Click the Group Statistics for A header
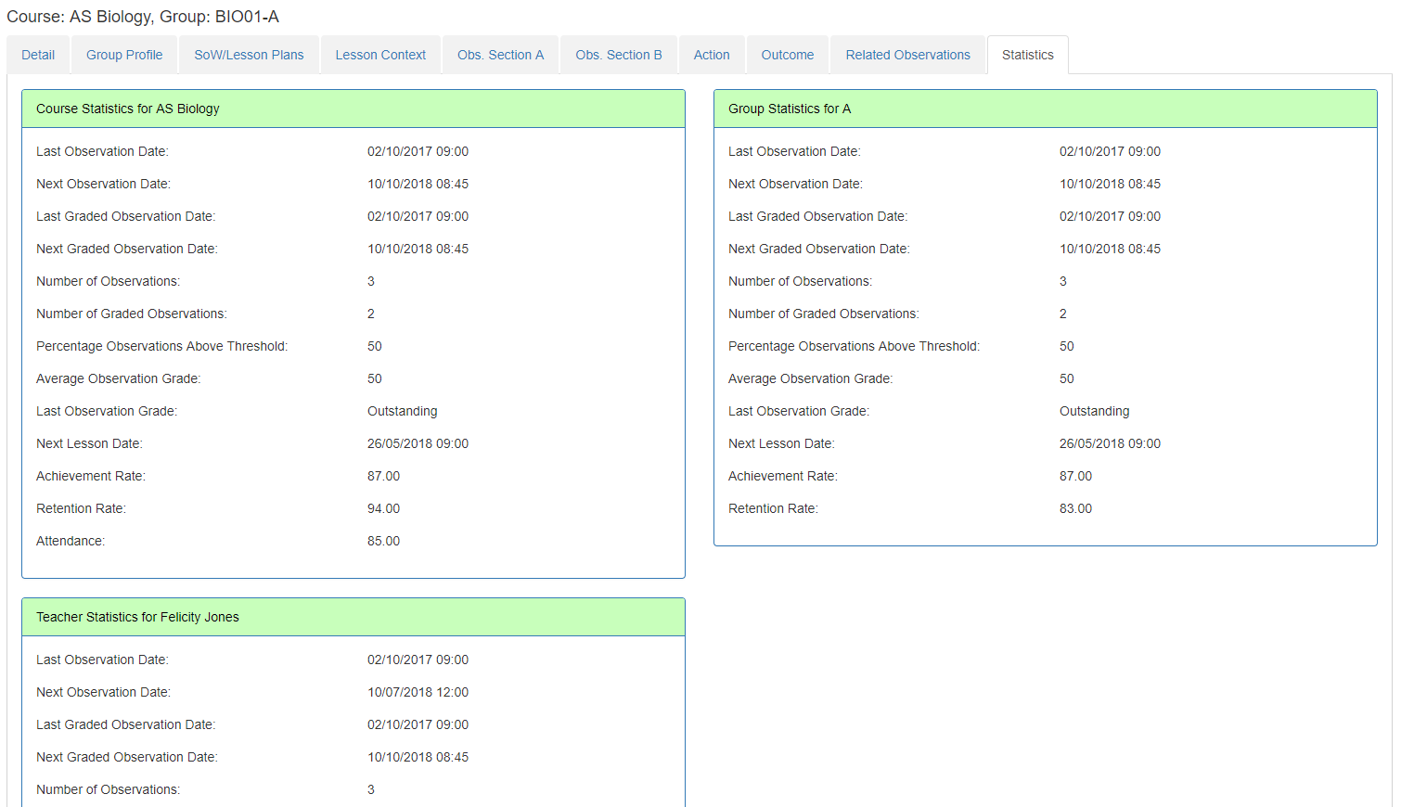 tap(789, 109)
